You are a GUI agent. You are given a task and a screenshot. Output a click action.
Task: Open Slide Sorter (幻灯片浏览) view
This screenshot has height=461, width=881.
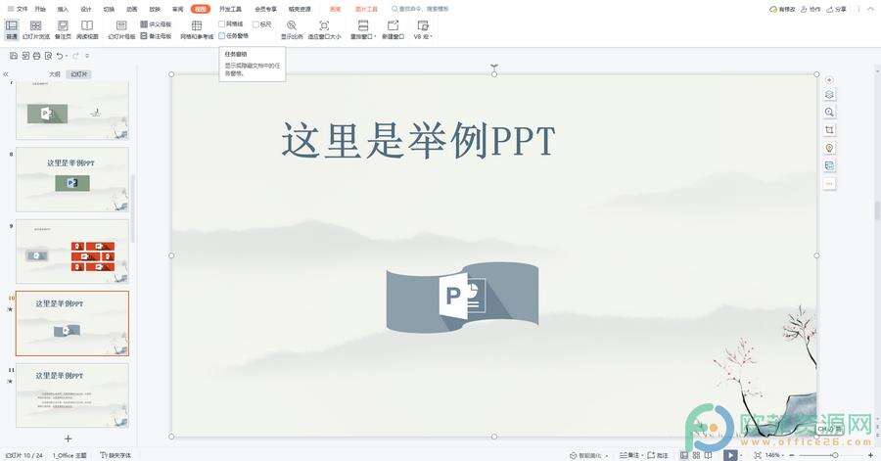coord(36,29)
